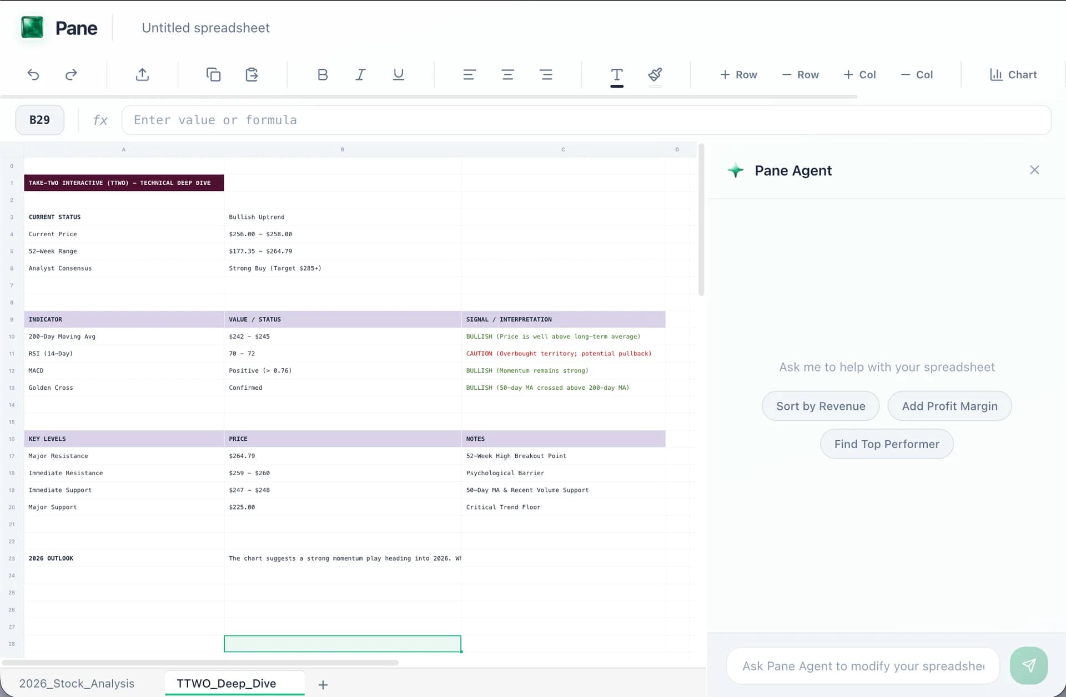The height and width of the screenshot is (697, 1066).
Task: Click the Find Top Performer suggestion
Action: point(886,444)
